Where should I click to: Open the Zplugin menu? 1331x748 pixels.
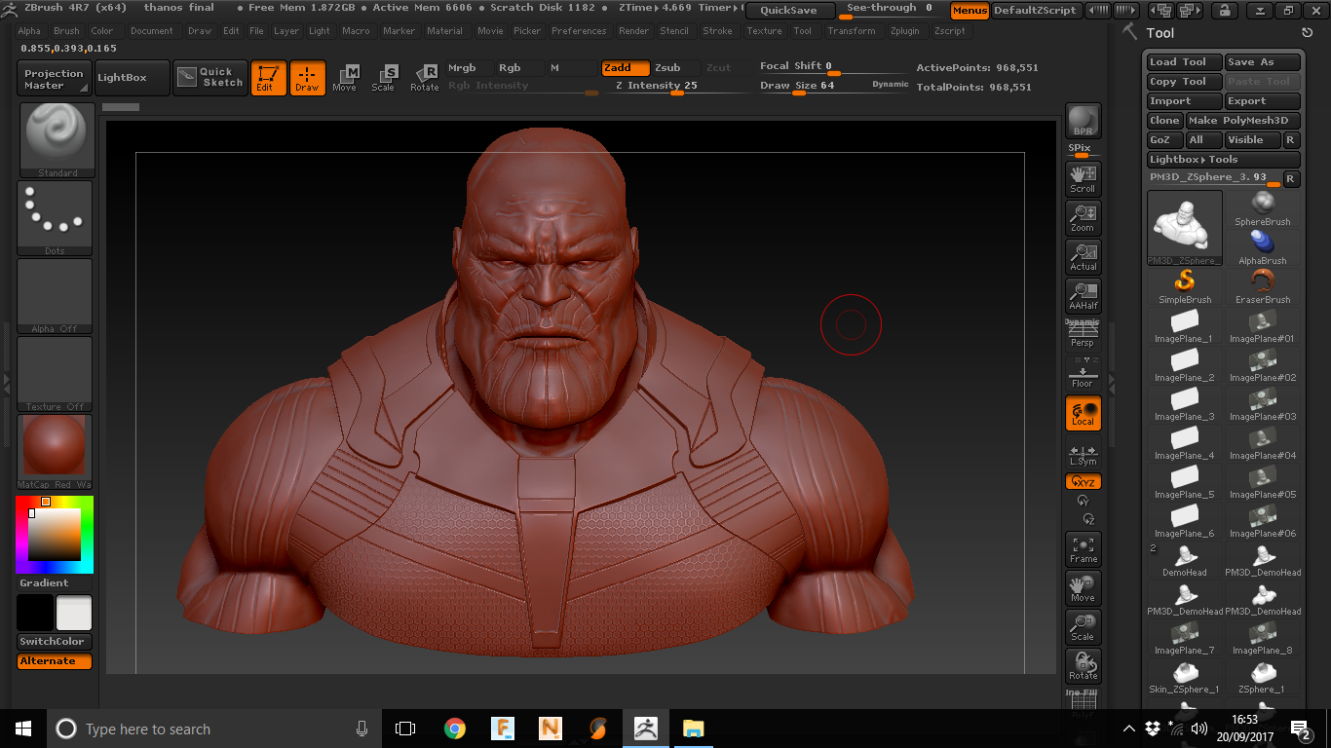pyautogui.click(x=905, y=31)
